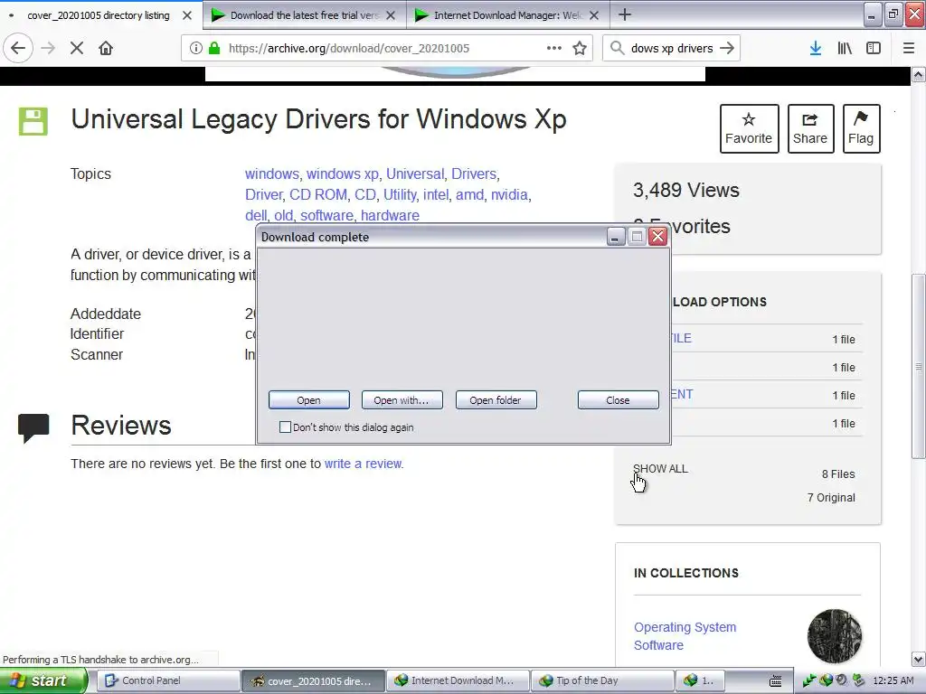
Task: Go back using the browser back arrow
Action: [18, 49]
